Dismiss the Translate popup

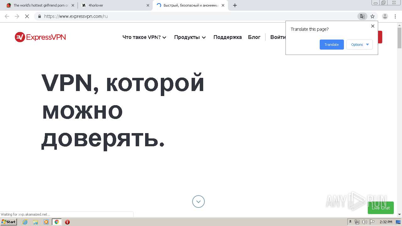click(373, 26)
